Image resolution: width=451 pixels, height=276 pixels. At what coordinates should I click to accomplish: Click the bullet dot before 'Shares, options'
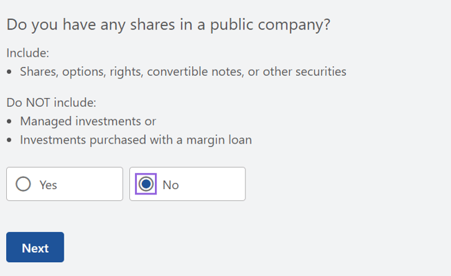(9, 72)
